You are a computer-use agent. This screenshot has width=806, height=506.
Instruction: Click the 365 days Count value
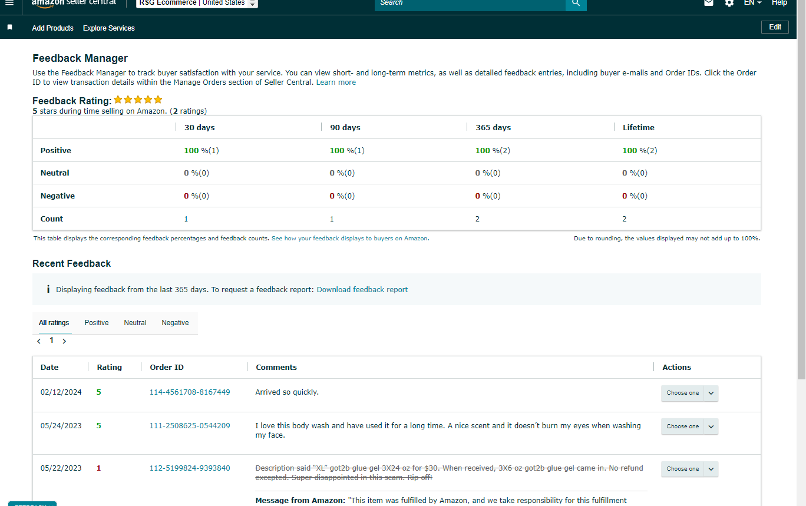click(x=477, y=219)
